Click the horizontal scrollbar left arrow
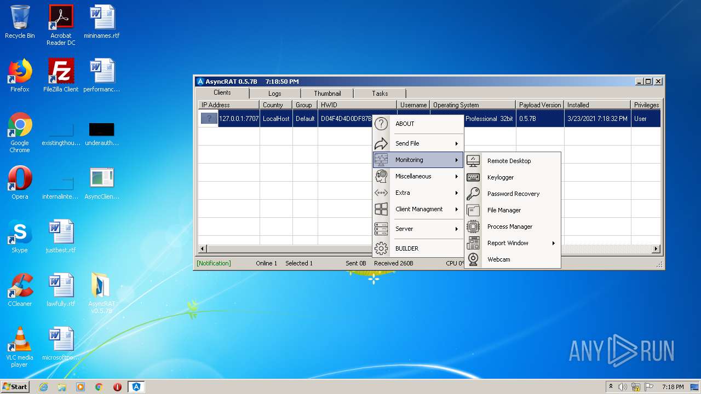 click(202, 248)
